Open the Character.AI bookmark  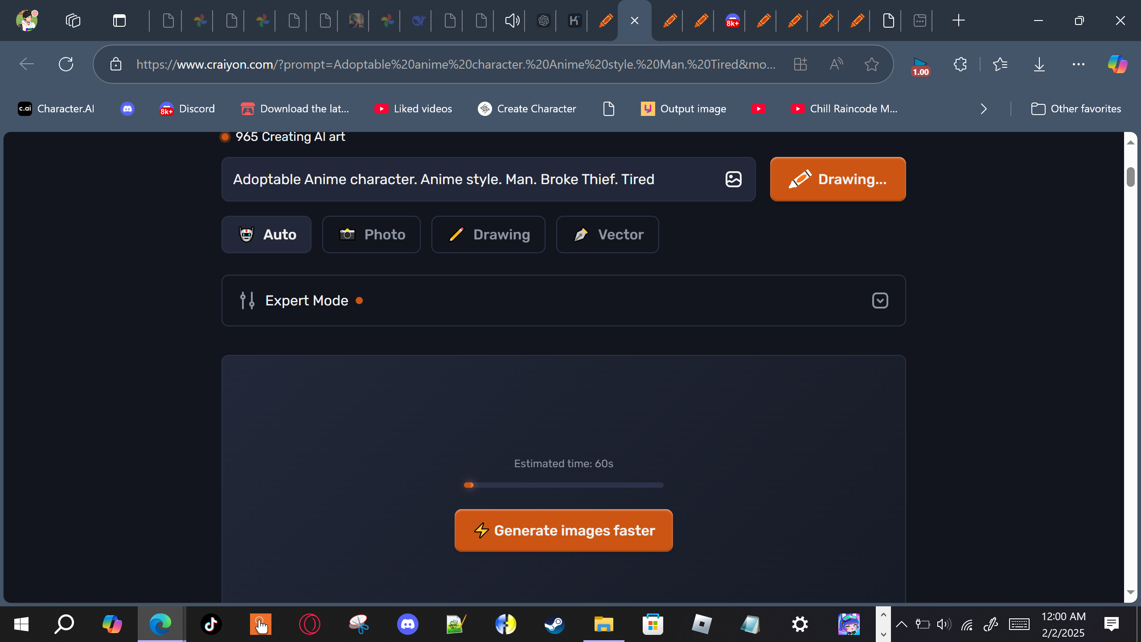click(x=56, y=109)
